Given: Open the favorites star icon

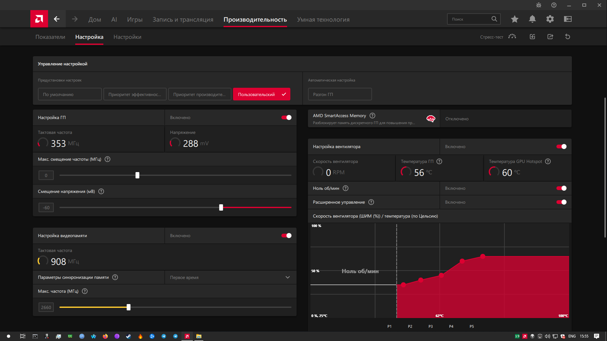Looking at the screenshot, I should tap(514, 19).
